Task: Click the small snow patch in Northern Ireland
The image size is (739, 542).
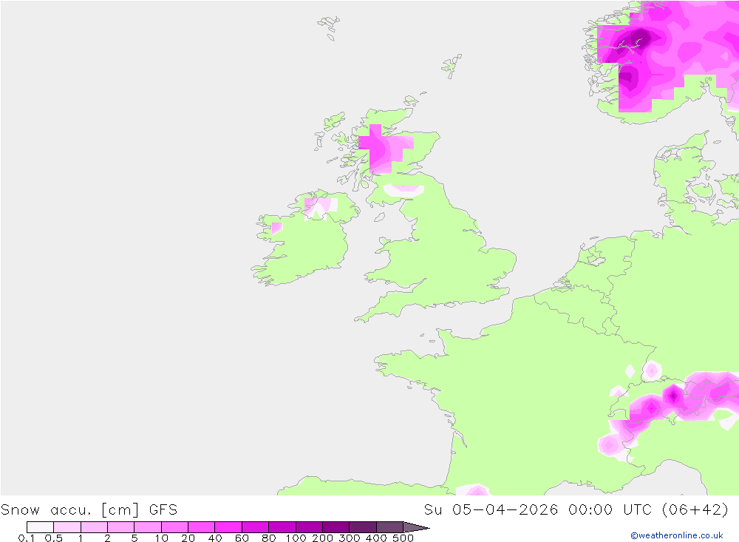Action: click(321, 208)
